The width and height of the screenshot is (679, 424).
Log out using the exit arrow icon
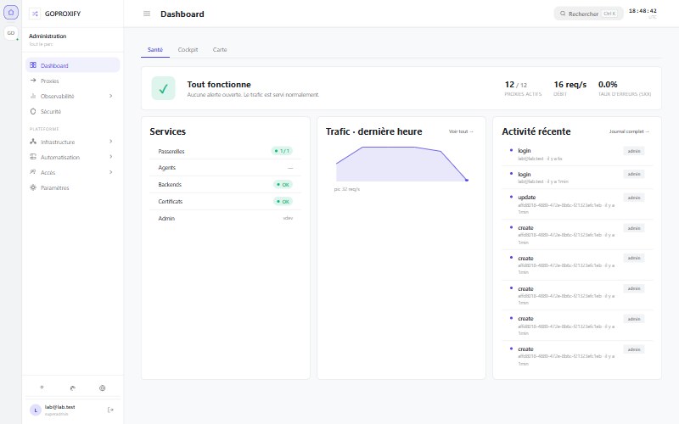tap(110, 410)
